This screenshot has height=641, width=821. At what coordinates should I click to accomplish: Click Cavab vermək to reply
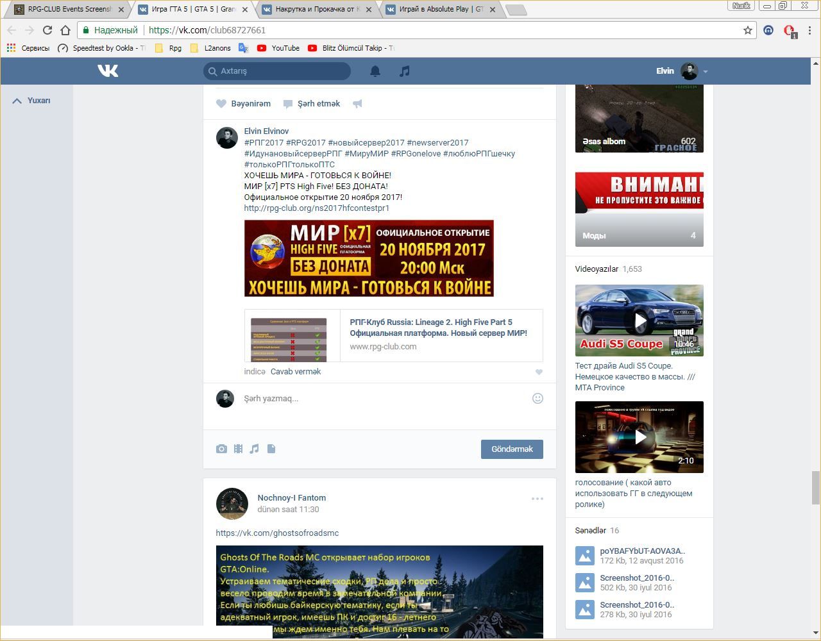click(x=296, y=372)
